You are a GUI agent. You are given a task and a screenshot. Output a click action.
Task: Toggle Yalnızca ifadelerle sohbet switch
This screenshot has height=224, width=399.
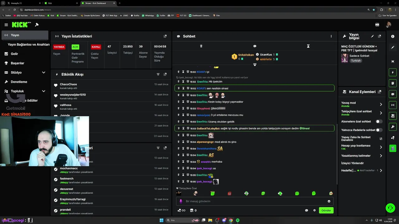[379, 130]
